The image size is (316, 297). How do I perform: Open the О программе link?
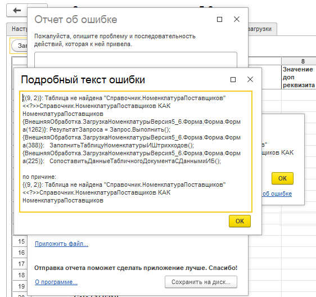tap(56, 282)
